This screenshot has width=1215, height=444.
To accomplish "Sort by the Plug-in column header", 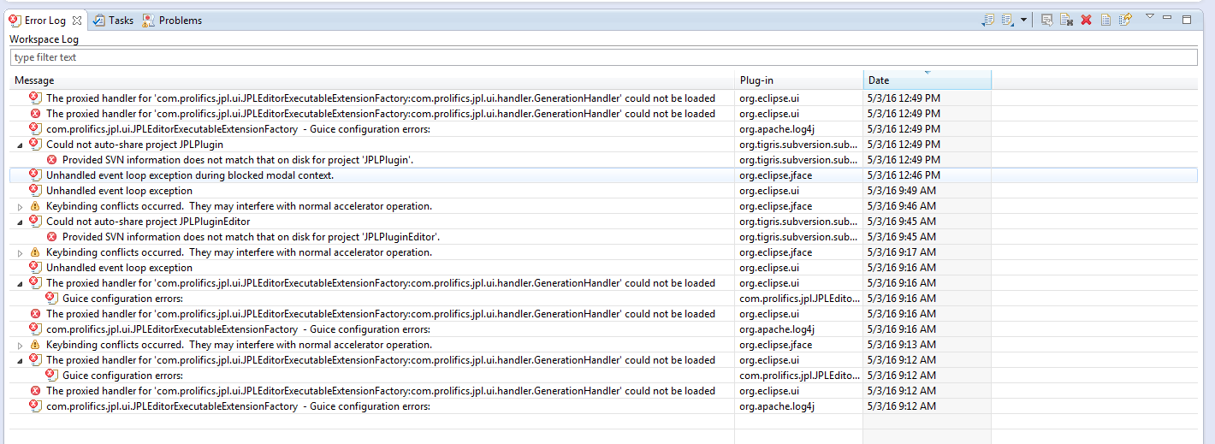I will pos(799,80).
